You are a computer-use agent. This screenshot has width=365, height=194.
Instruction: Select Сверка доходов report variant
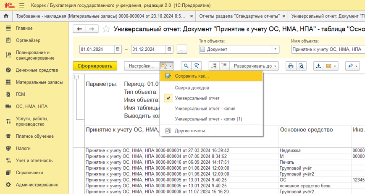click(211, 88)
